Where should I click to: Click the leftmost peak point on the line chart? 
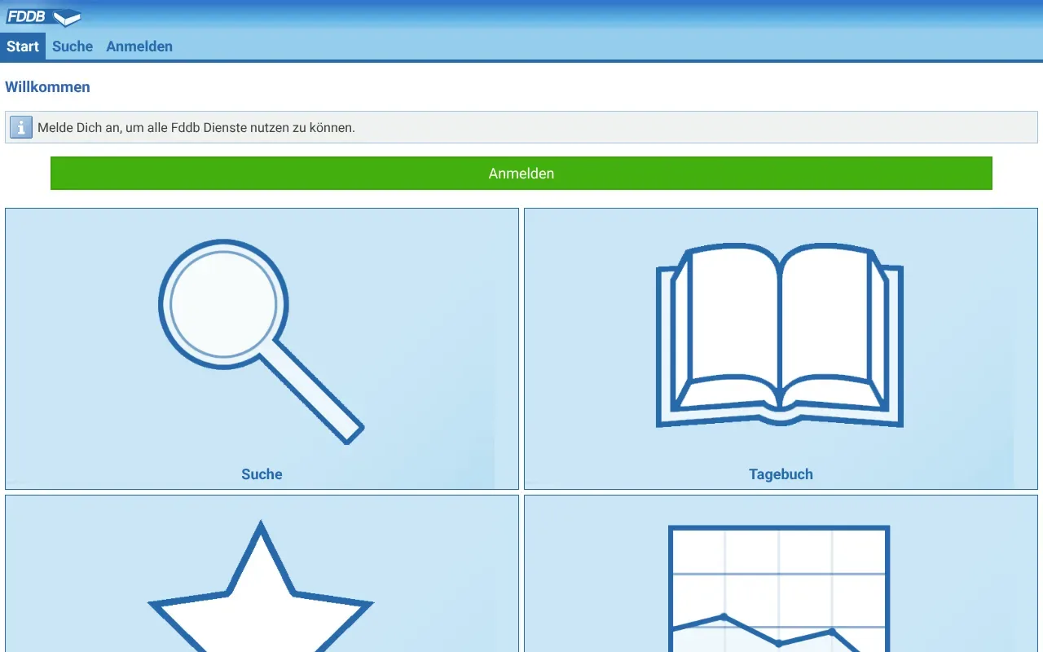coord(724,616)
